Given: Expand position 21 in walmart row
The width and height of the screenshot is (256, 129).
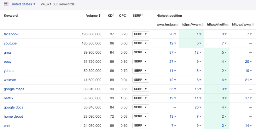Looking at the screenshot, I should tap(248, 80).
